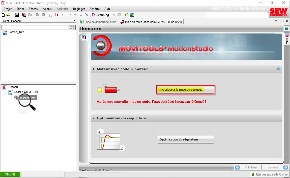Image resolution: width=290 pixels, height=178 pixels.
Task: Save the project with floppy disk icon
Action: click(x=17, y=15)
